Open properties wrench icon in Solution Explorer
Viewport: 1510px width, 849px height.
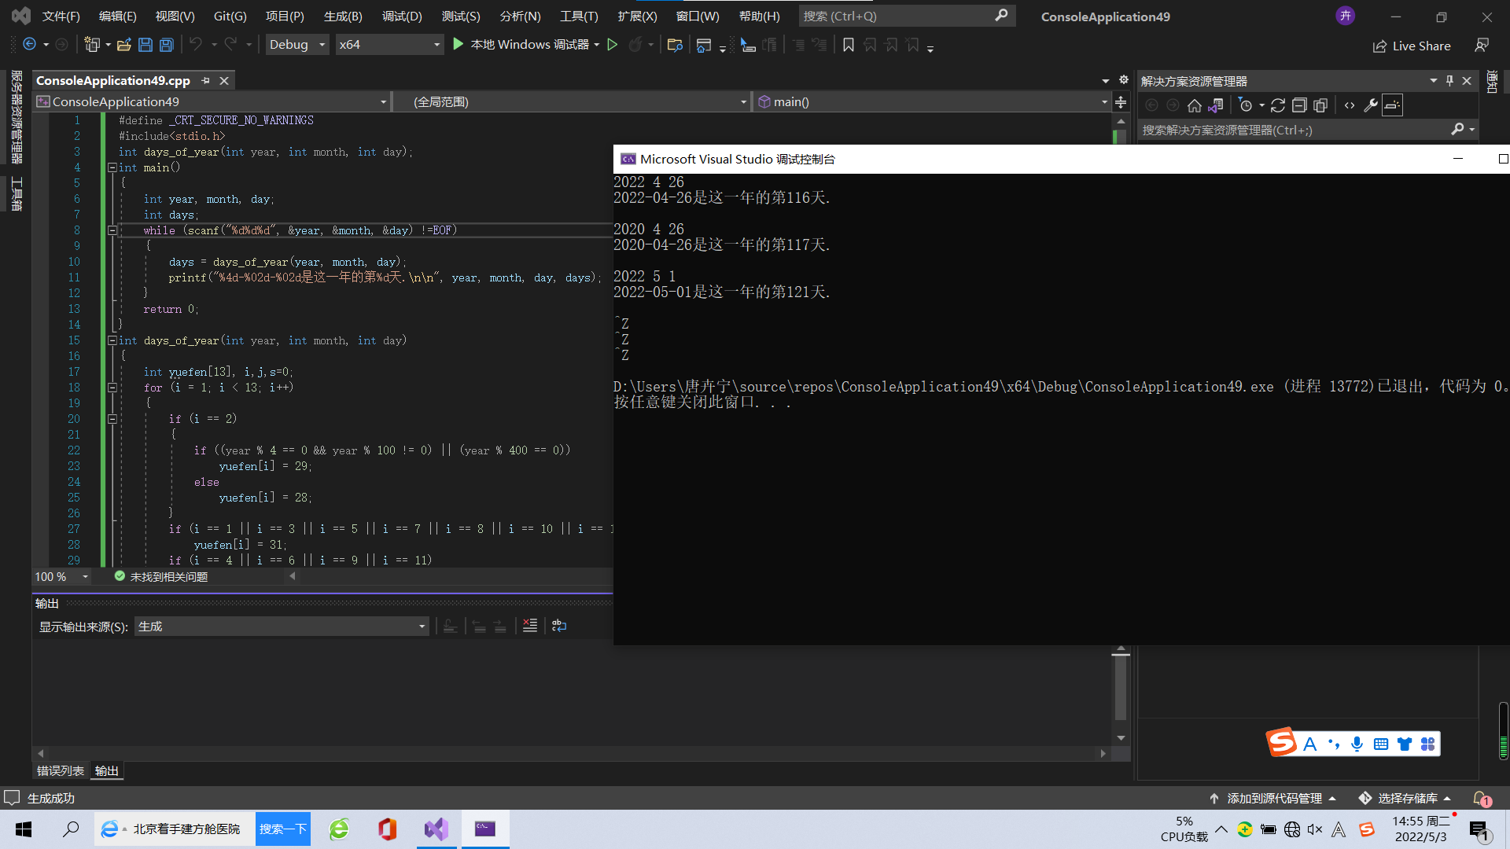tap(1370, 105)
